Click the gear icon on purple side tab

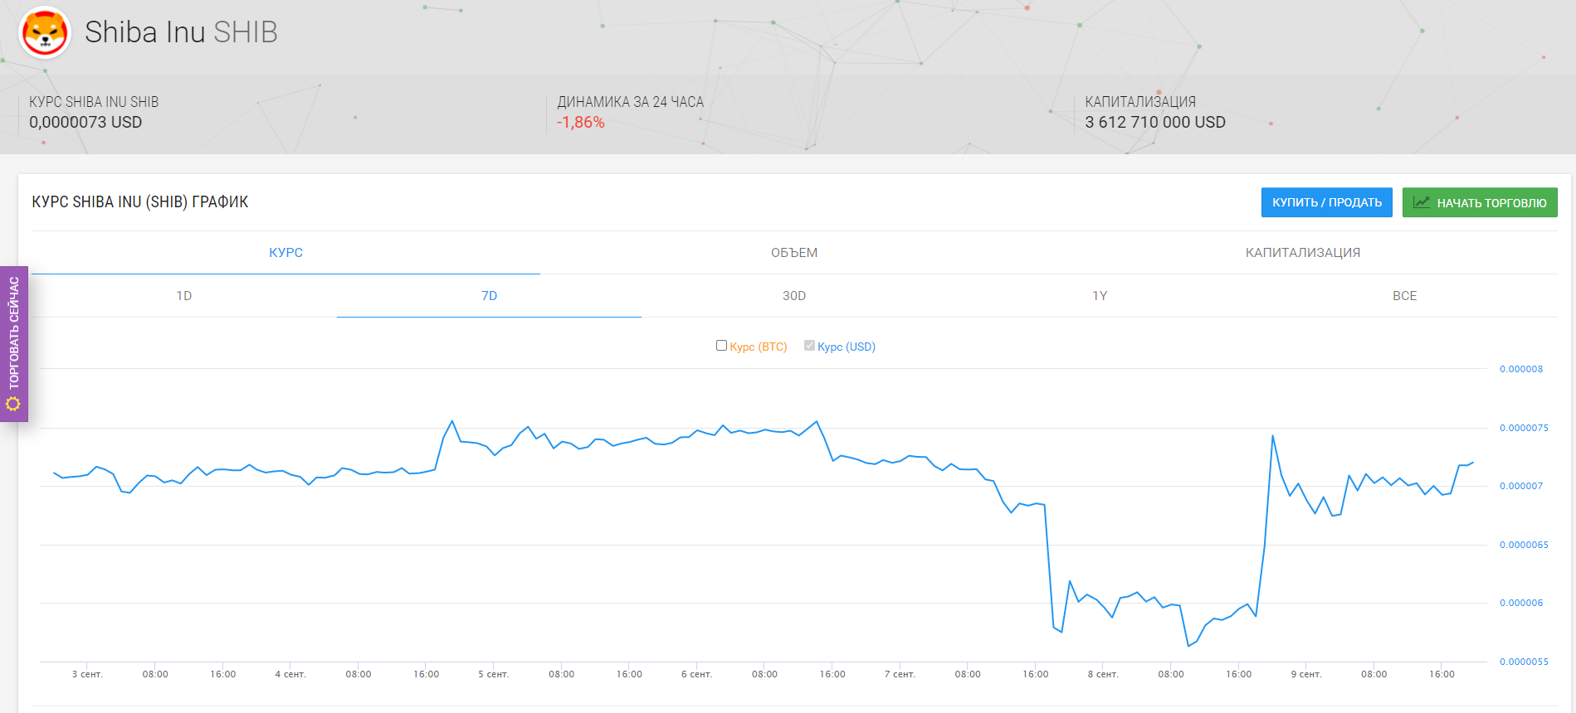(13, 404)
